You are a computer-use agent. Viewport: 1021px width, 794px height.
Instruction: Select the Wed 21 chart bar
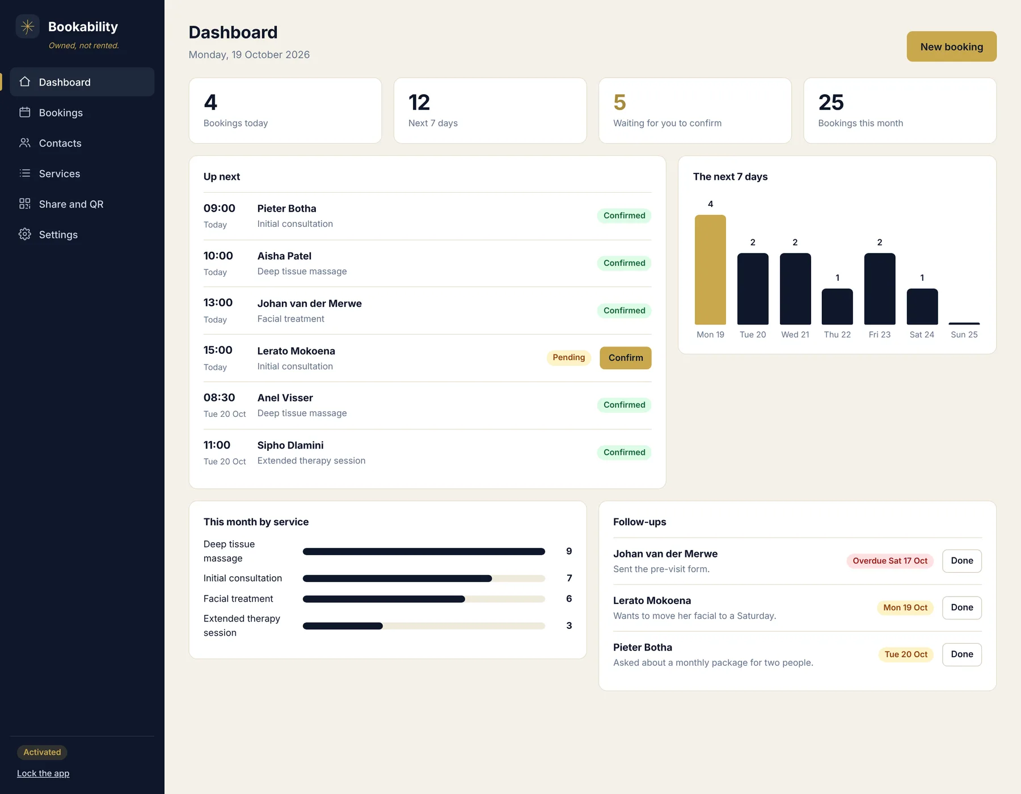pyautogui.click(x=795, y=289)
